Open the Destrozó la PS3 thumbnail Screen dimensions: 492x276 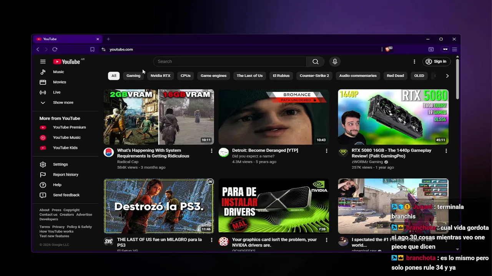click(159, 206)
